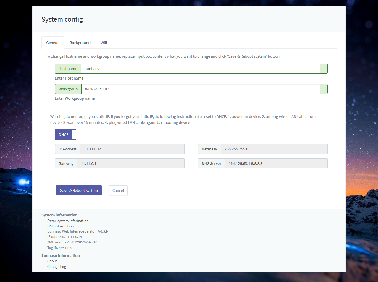Switch to the Background tab

point(80,43)
